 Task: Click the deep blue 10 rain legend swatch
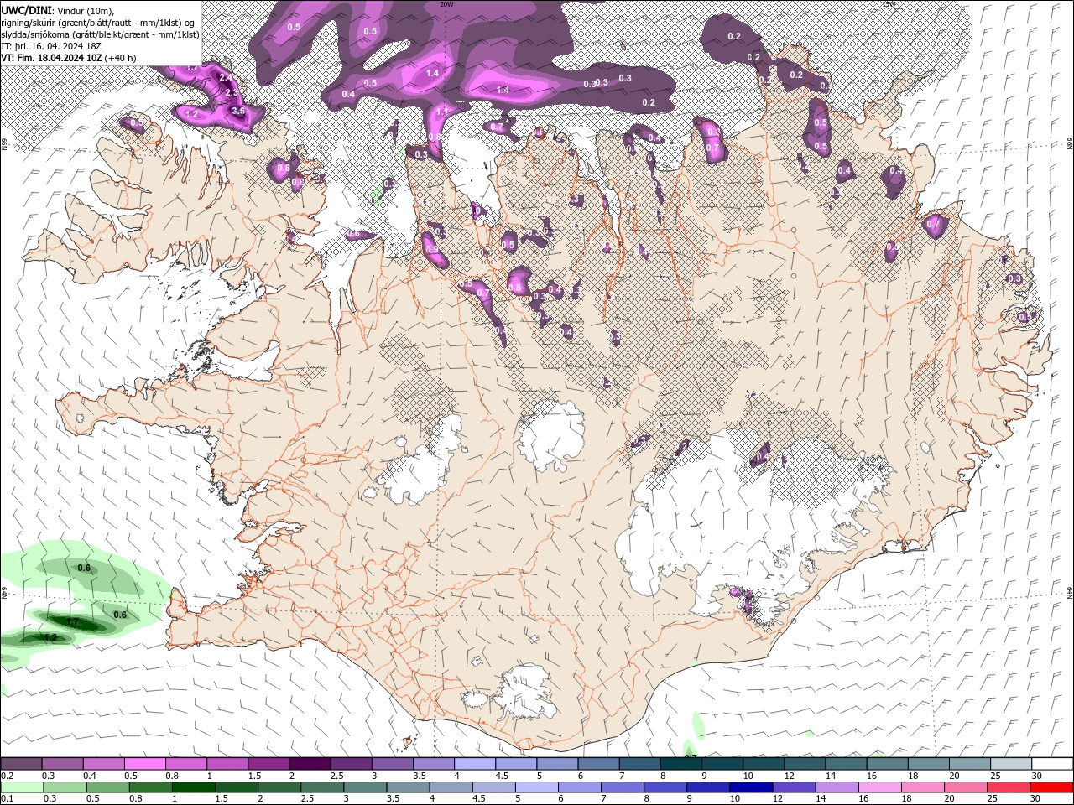(x=750, y=787)
